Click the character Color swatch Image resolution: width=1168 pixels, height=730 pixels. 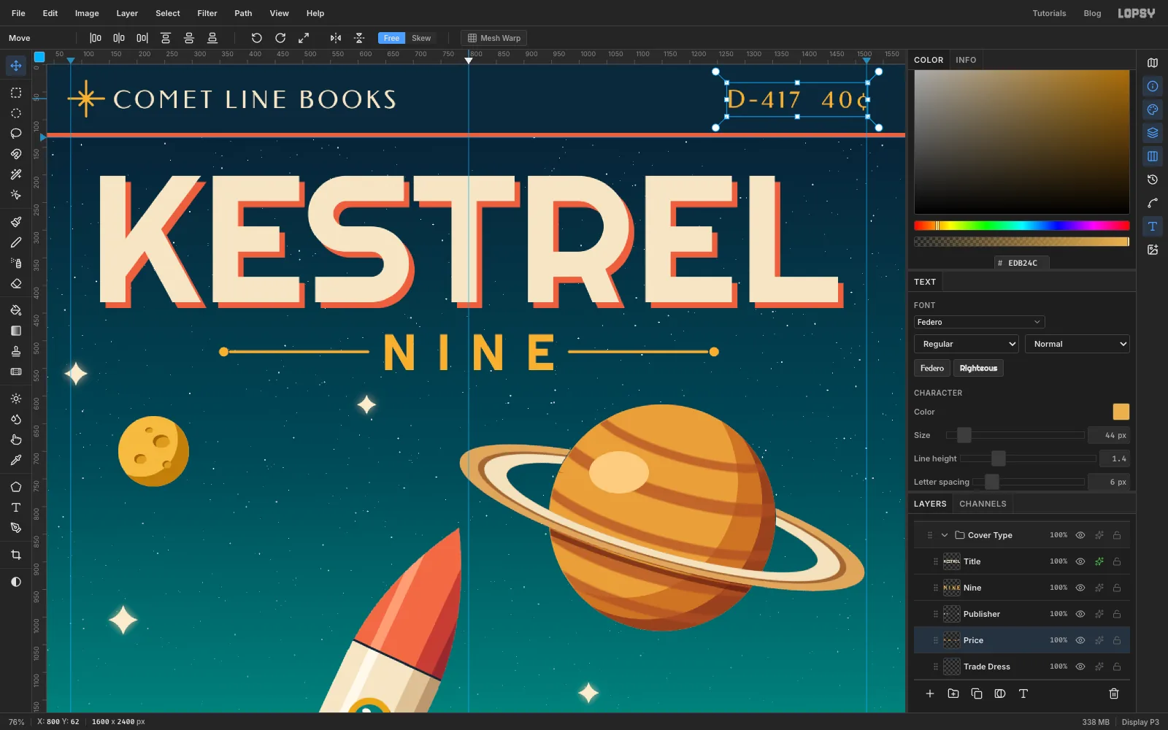coord(1121,412)
